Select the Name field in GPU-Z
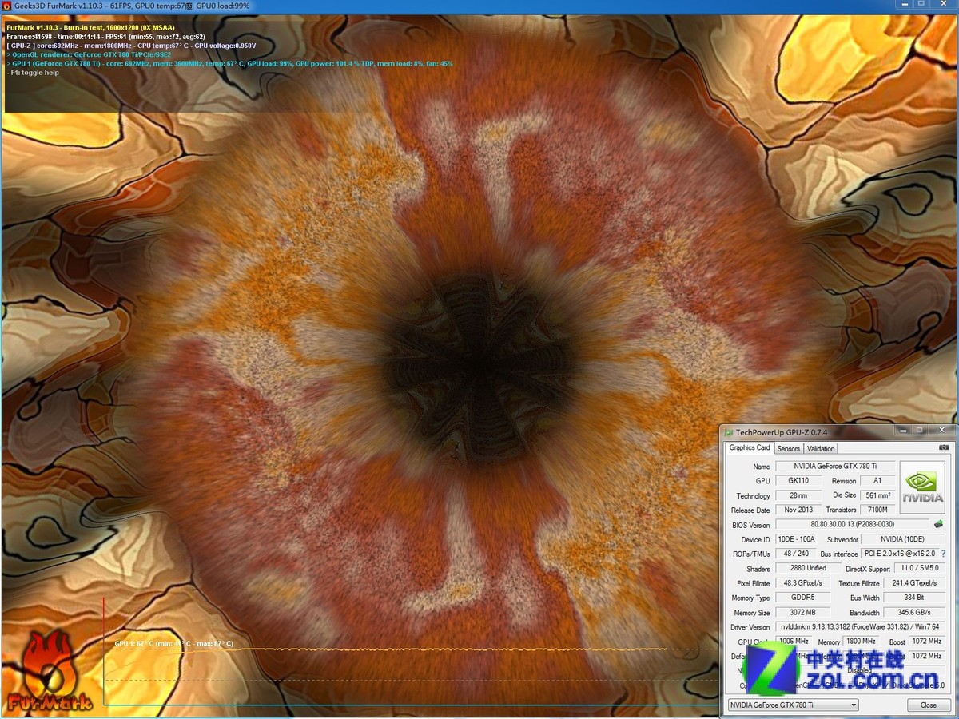959x719 pixels. 834,466
